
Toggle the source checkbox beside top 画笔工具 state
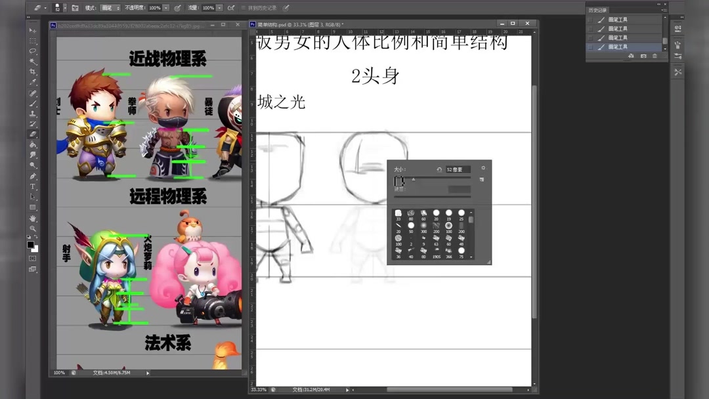[x=590, y=20]
